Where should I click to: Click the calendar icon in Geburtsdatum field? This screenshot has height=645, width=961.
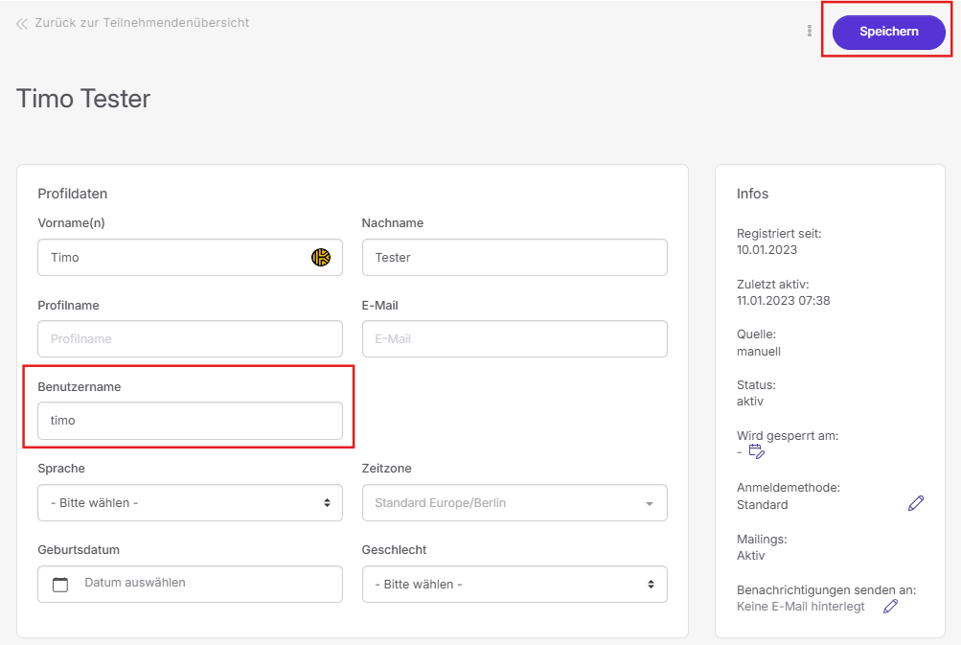point(60,585)
